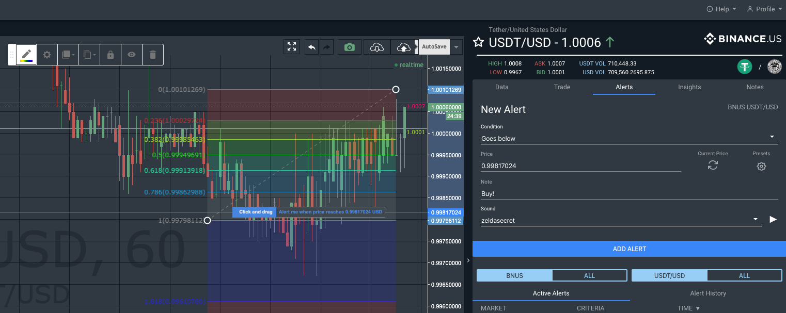Open the Profile menu

(x=764, y=9)
